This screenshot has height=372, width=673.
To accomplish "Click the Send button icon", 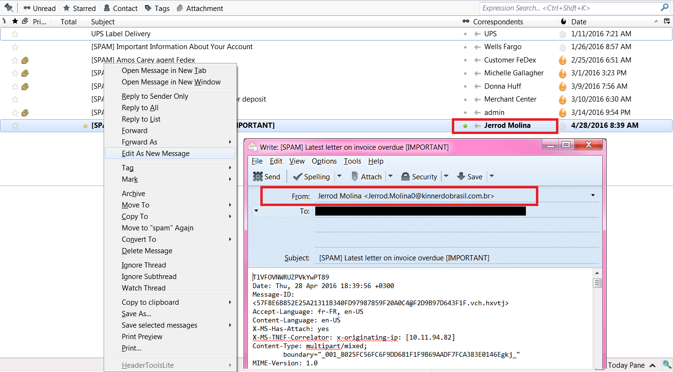I will pos(258,176).
